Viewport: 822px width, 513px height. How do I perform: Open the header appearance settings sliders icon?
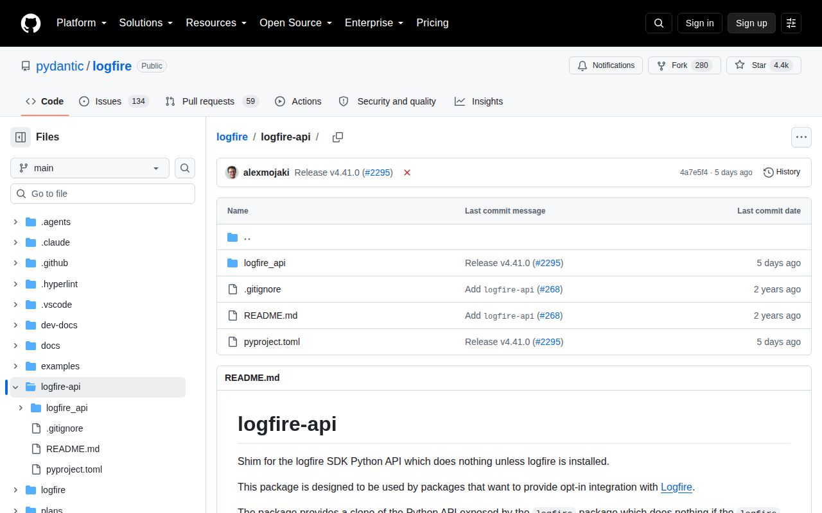(x=791, y=23)
